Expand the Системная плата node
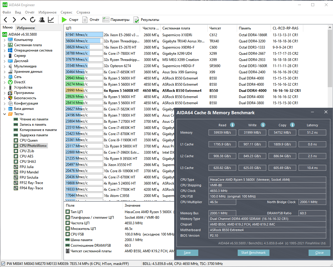 (4, 45)
